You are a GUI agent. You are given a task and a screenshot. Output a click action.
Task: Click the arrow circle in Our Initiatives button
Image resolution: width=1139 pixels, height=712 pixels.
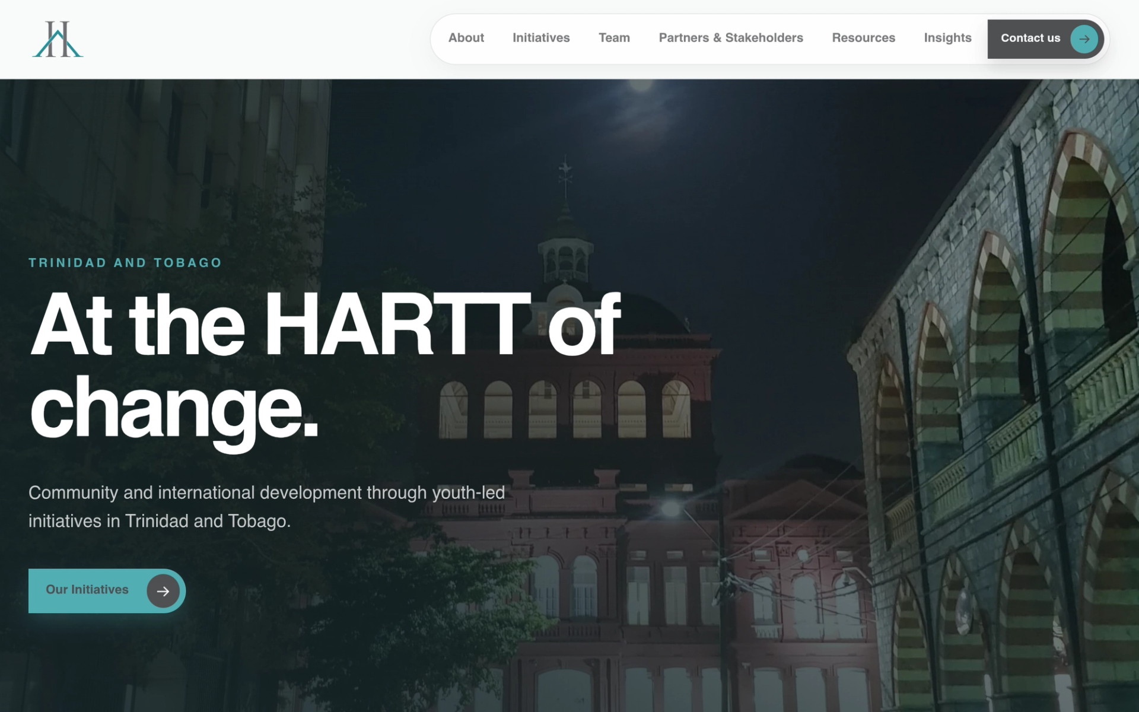point(163,591)
